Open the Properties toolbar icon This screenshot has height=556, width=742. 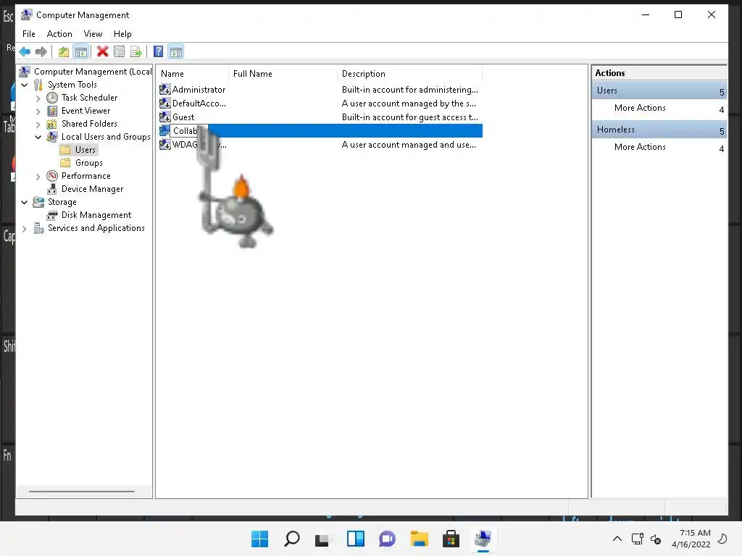120,51
